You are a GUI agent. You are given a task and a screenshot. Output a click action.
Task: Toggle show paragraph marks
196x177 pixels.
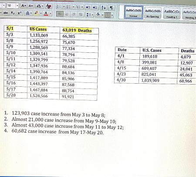click(111, 8)
